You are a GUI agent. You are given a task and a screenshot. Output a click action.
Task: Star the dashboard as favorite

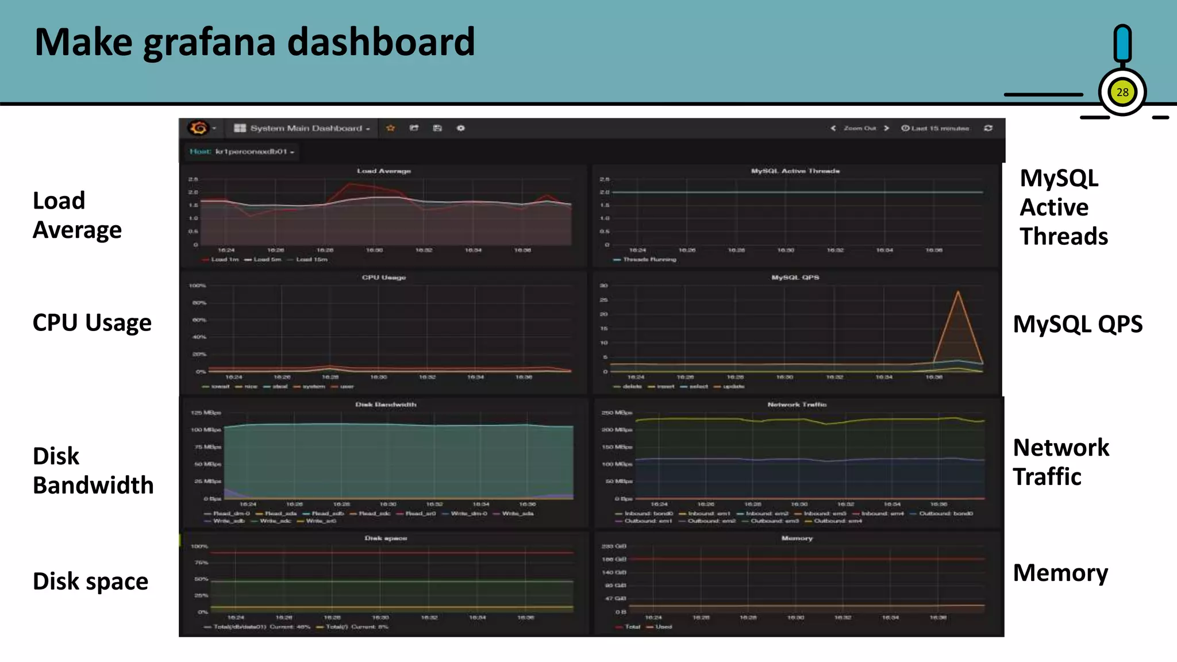[x=391, y=128]
